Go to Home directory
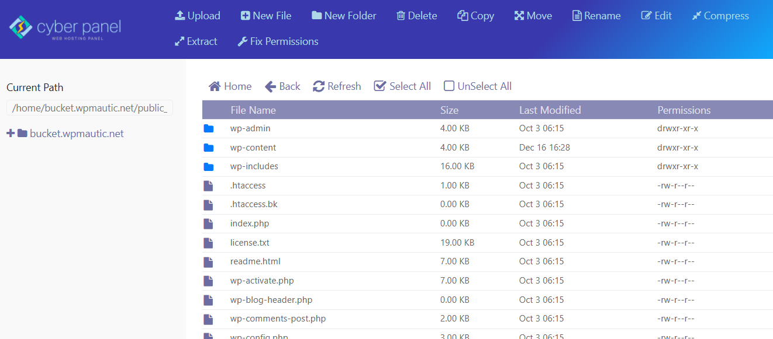773x339 pixels. [230, 86]
